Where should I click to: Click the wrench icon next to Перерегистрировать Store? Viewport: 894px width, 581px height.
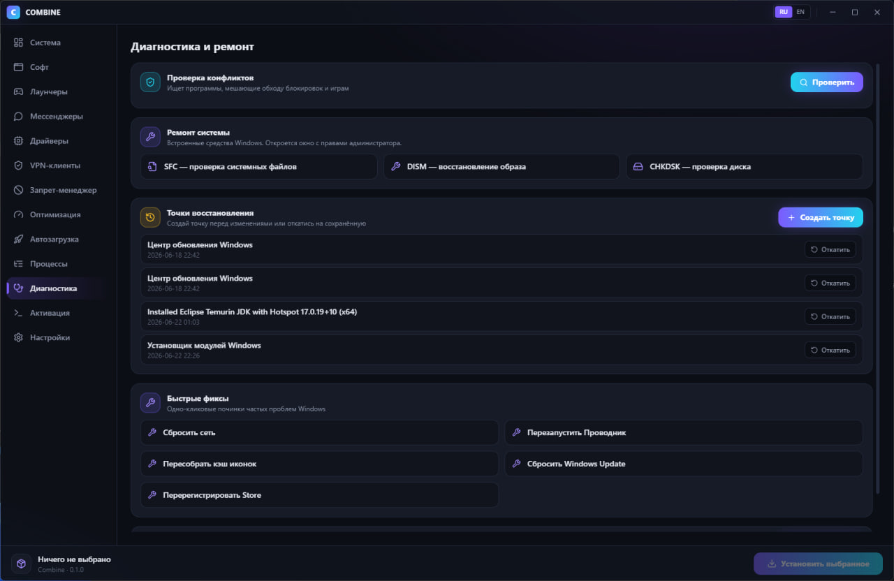[x=152, y=495]
